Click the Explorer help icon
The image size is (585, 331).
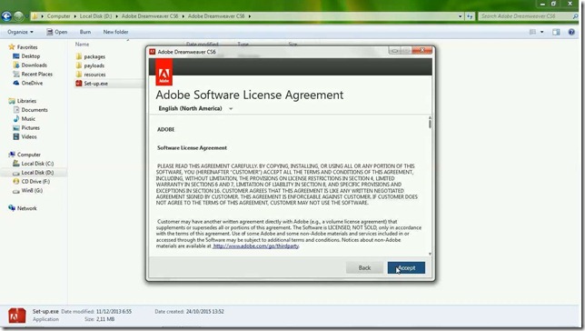click(x=571, y=32)
